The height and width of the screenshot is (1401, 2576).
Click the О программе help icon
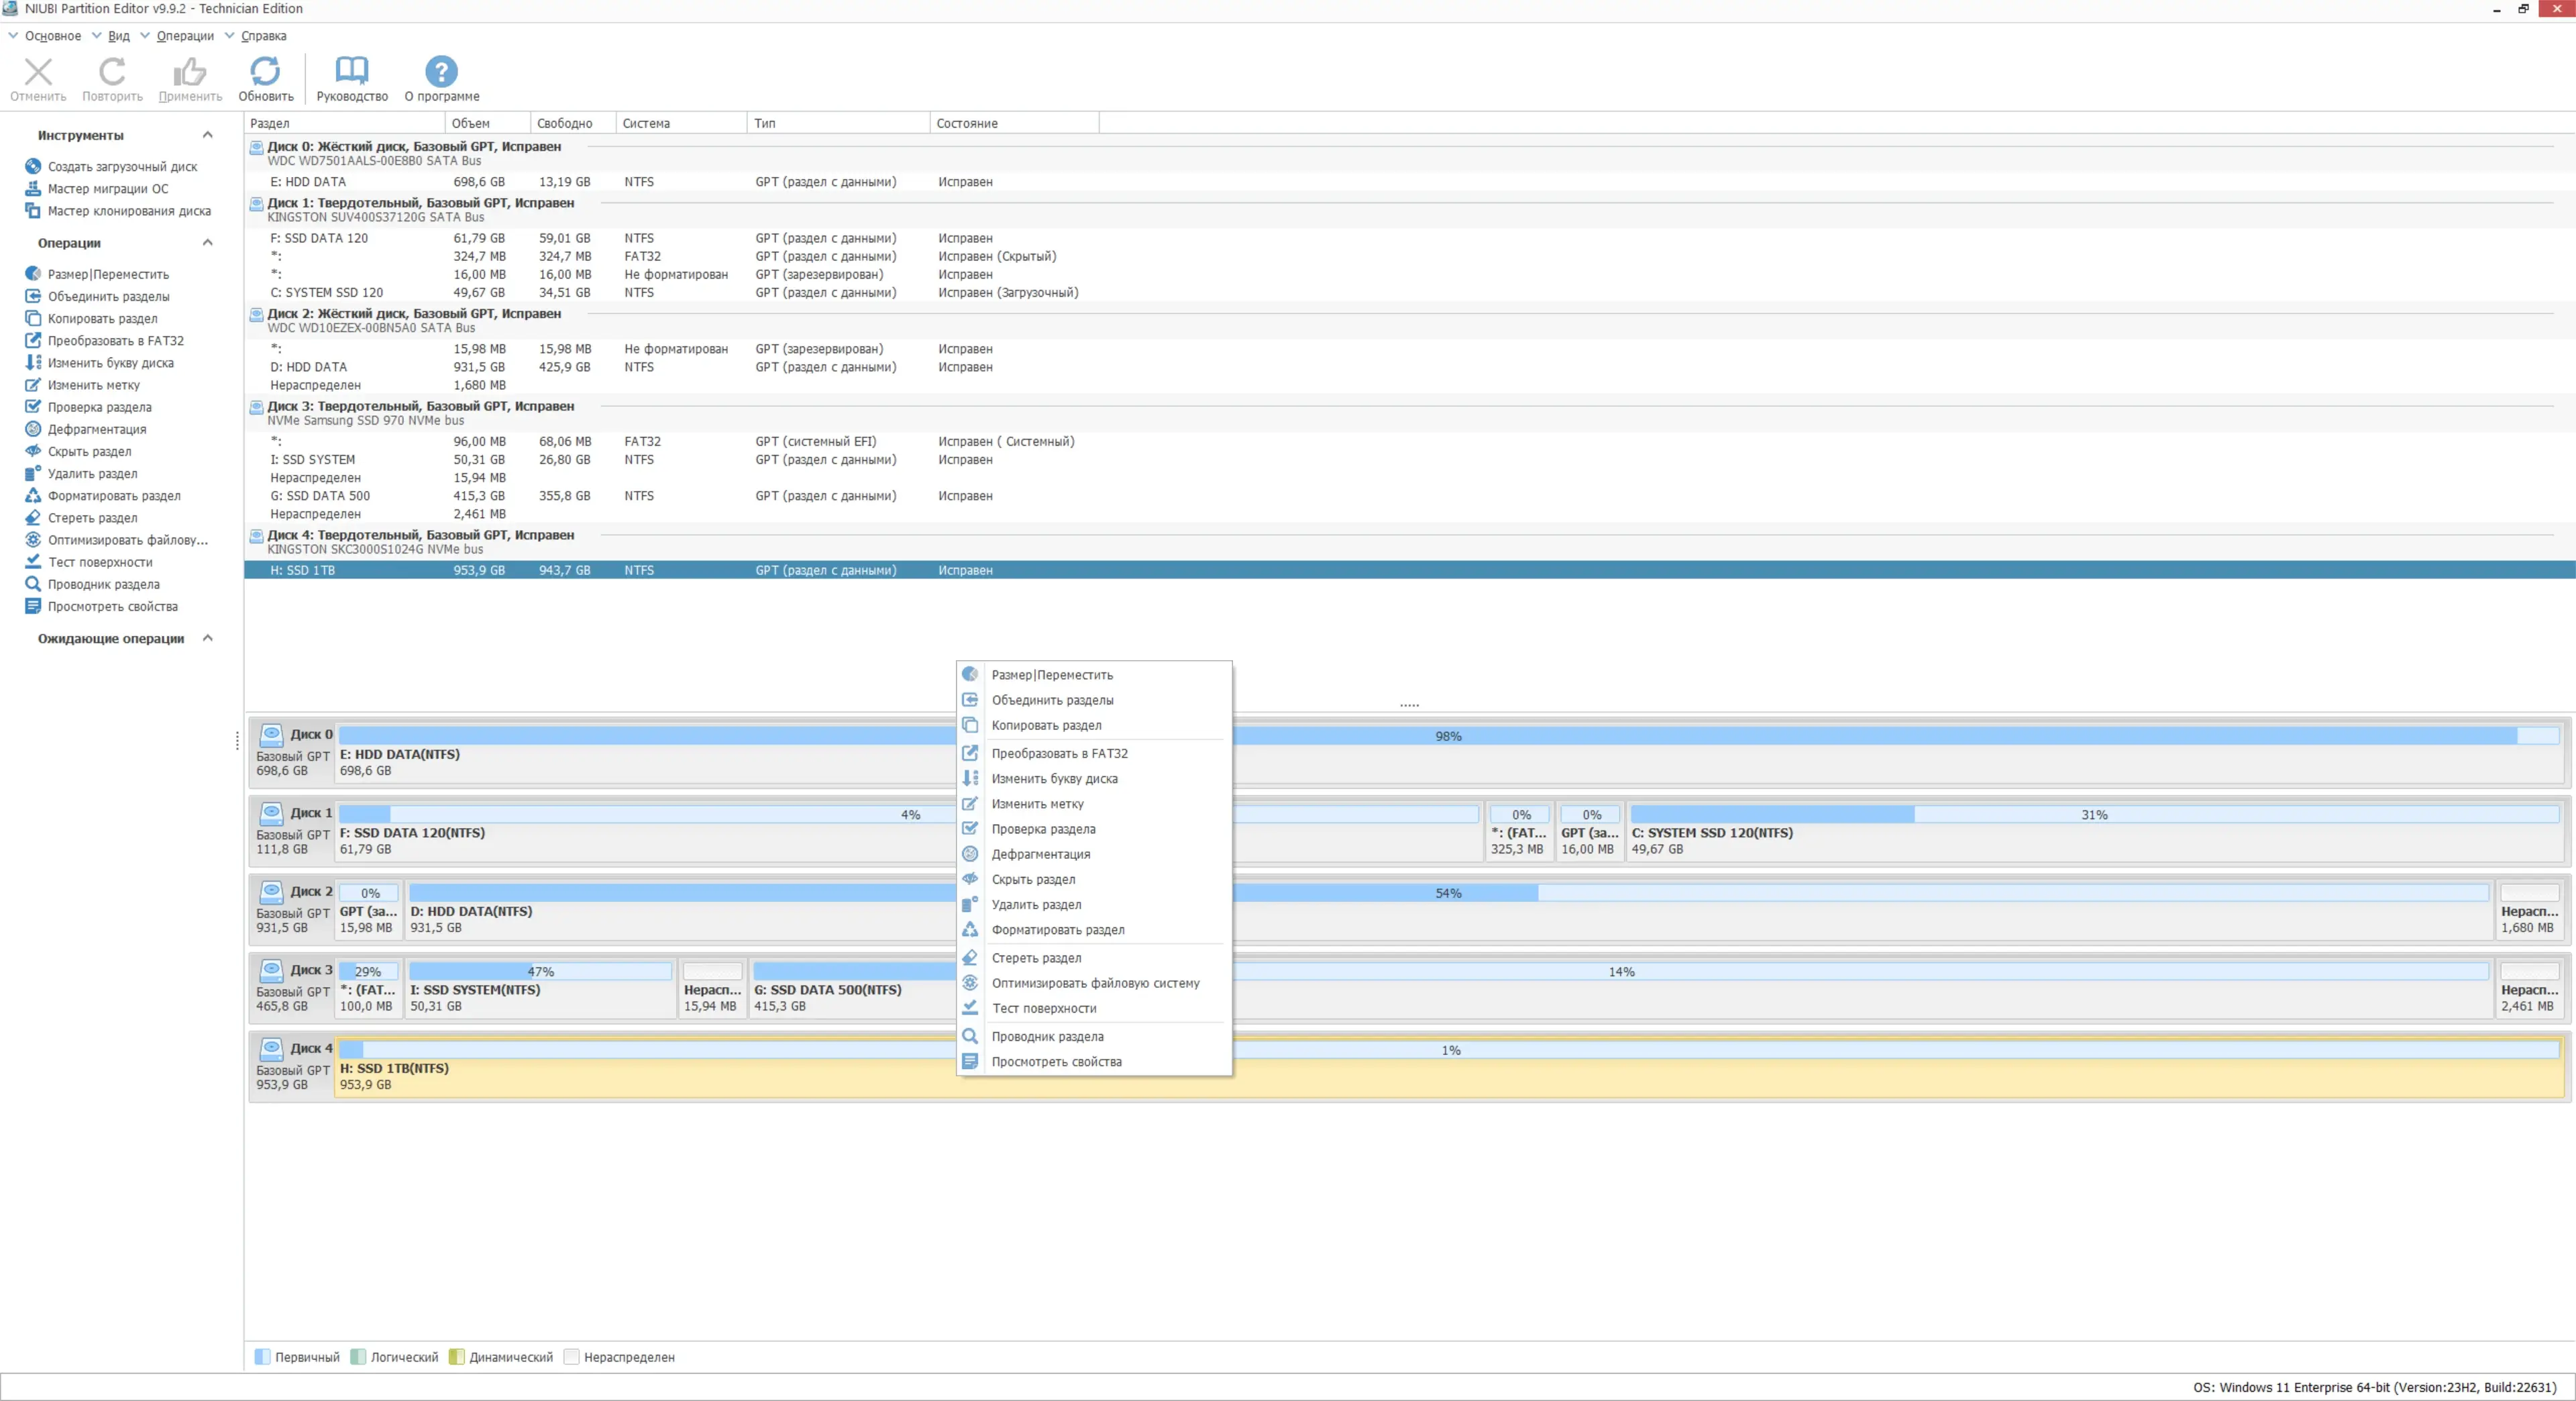point(441,72)
